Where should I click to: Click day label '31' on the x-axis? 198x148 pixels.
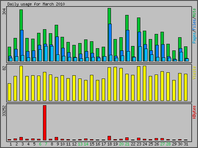(186, 144)
